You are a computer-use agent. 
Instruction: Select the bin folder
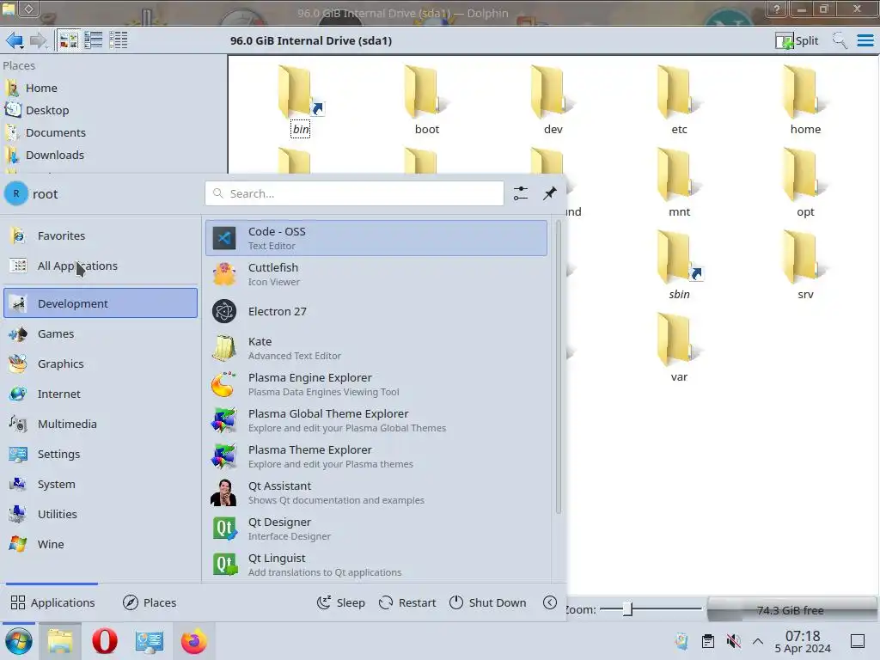click(300, 101)
